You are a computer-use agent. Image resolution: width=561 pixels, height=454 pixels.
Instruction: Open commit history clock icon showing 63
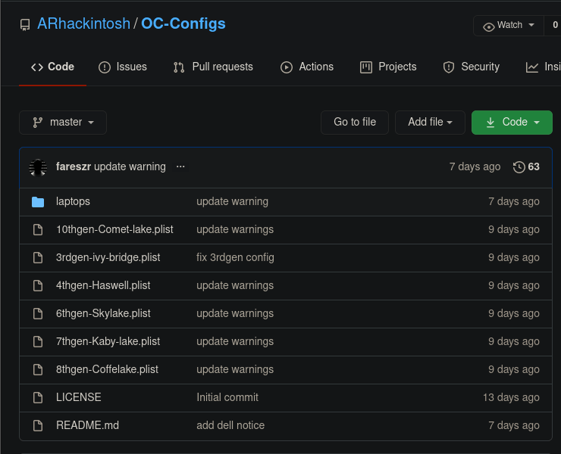click(x=519, y=167)
